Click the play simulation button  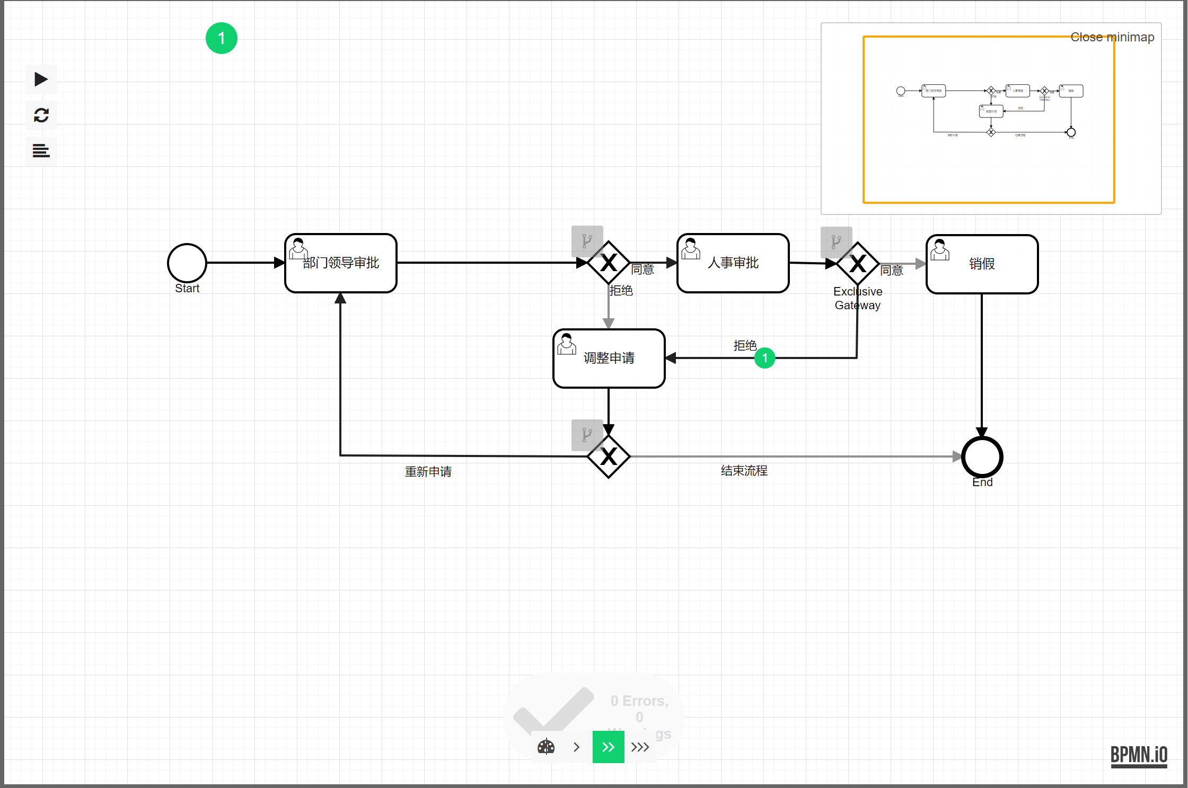click(41, 79)
